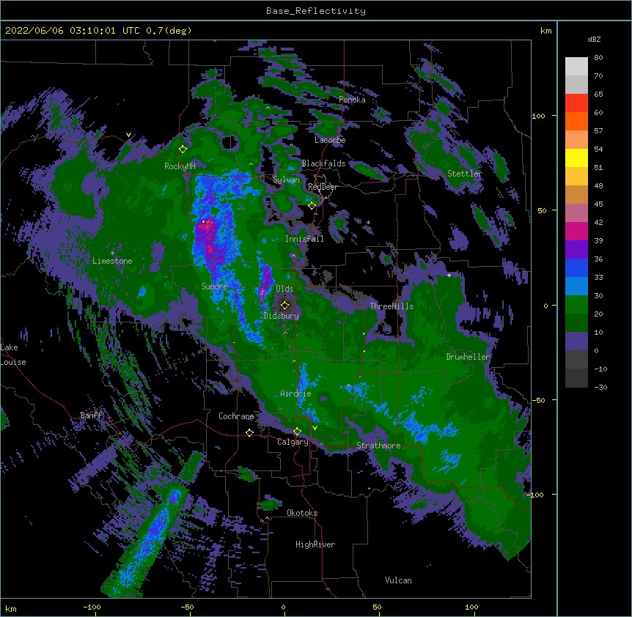Click the Banff label on the map

91,415
